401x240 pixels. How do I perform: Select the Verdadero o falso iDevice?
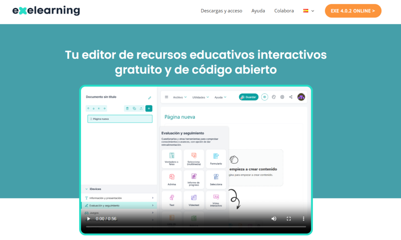[x=172, y=159]
